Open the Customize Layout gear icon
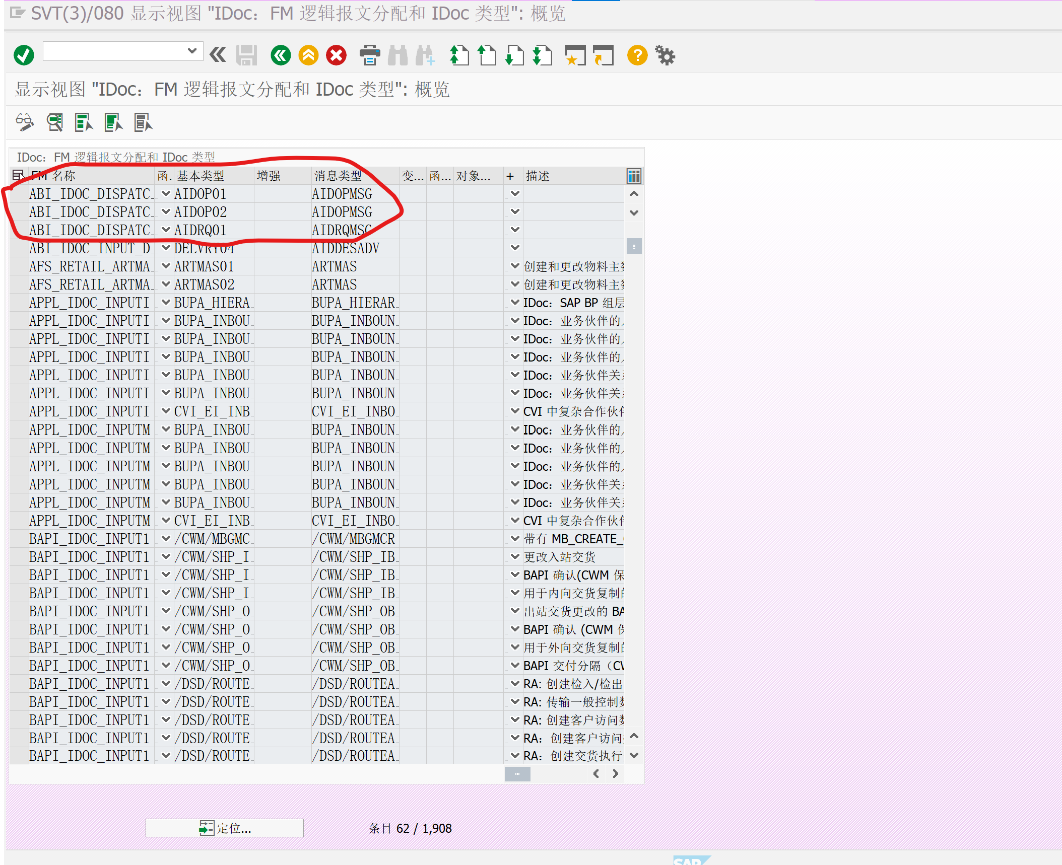Viewport: 1062px width, 865px height. click(665, 55)
